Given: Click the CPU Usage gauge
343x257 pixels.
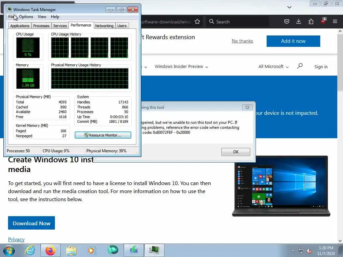Looking at the screenshot, I should [28, 48].
